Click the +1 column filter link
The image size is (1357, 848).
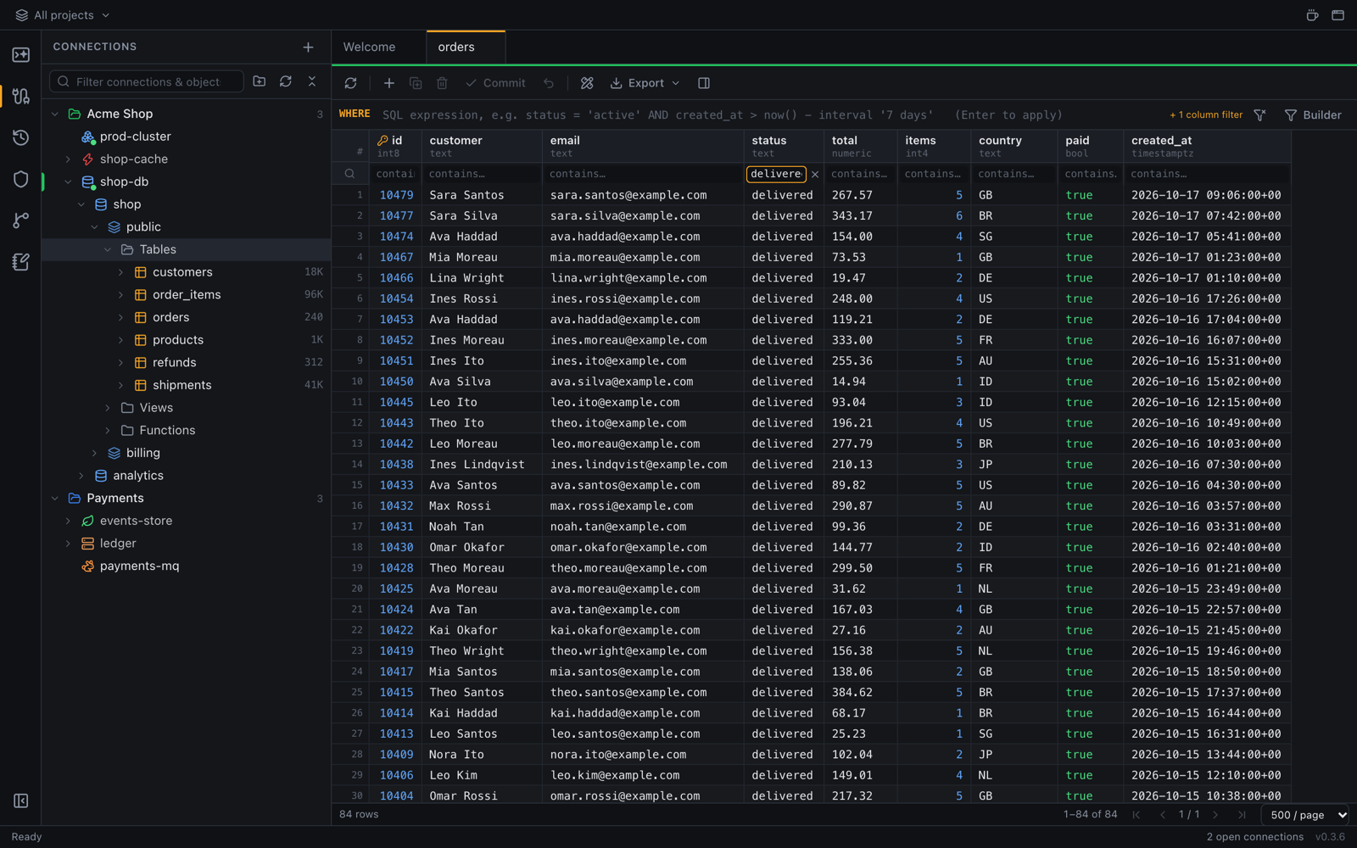1206,115
